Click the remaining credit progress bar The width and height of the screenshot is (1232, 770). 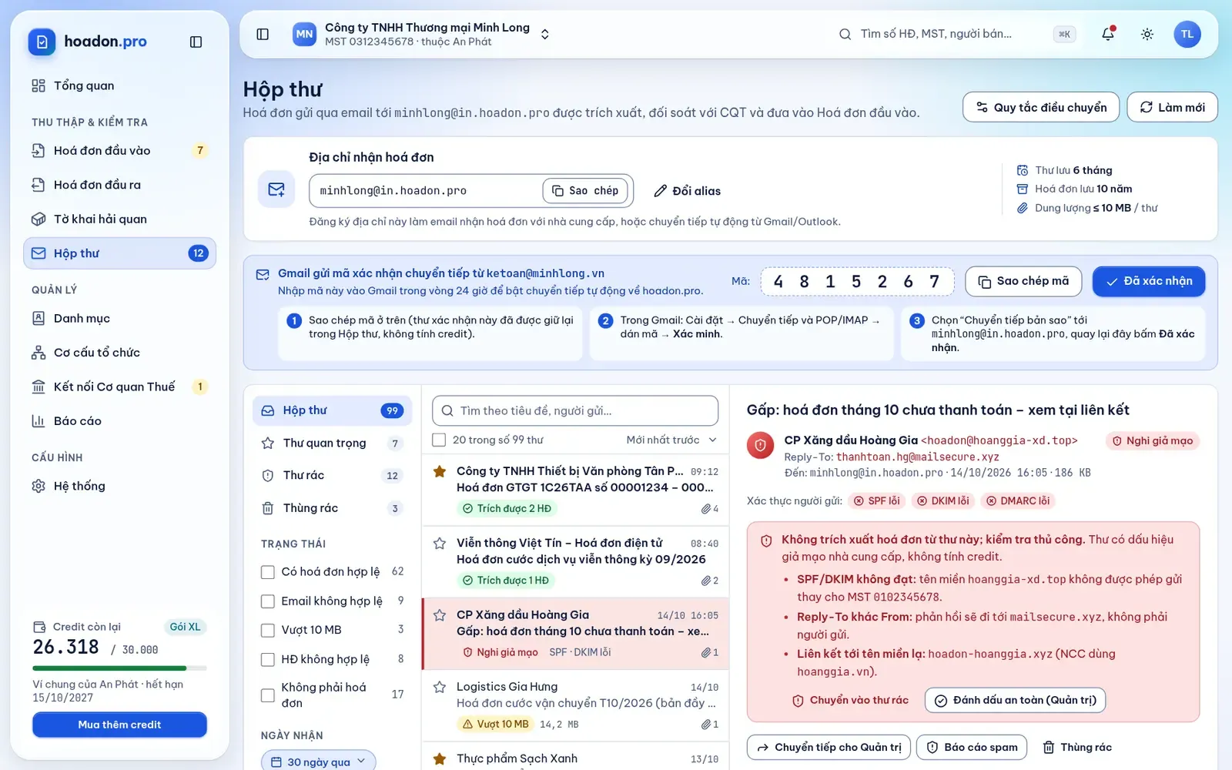point(119,668)
